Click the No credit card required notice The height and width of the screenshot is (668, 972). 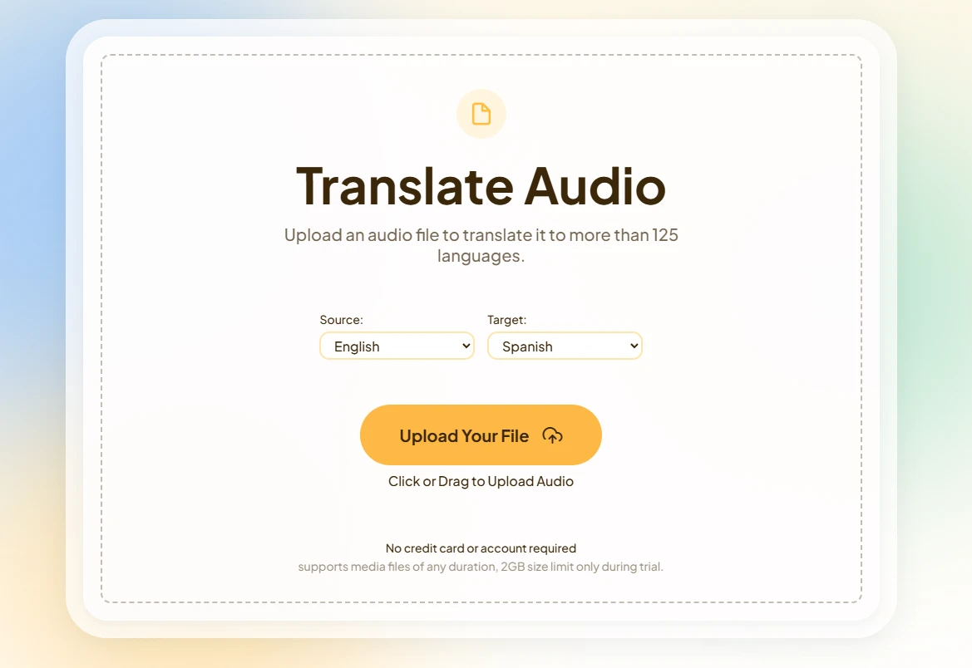pyautogui.click(x=481, y=548)
